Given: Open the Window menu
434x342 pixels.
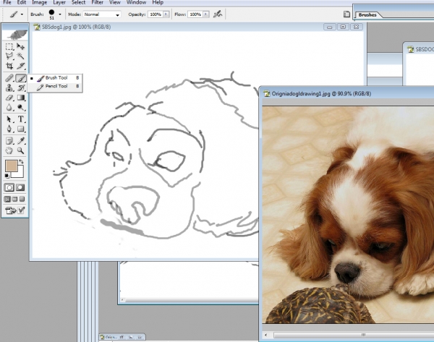Looking at the screenshot, I should tap(136, 2).
